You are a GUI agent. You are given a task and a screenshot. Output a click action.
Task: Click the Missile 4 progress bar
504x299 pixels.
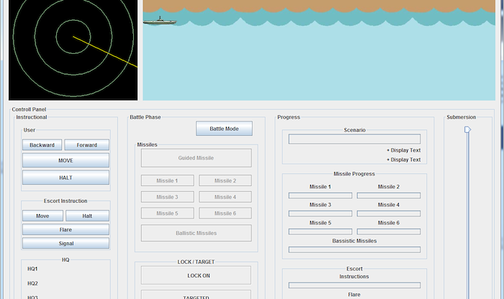click(x=389, y=213)
